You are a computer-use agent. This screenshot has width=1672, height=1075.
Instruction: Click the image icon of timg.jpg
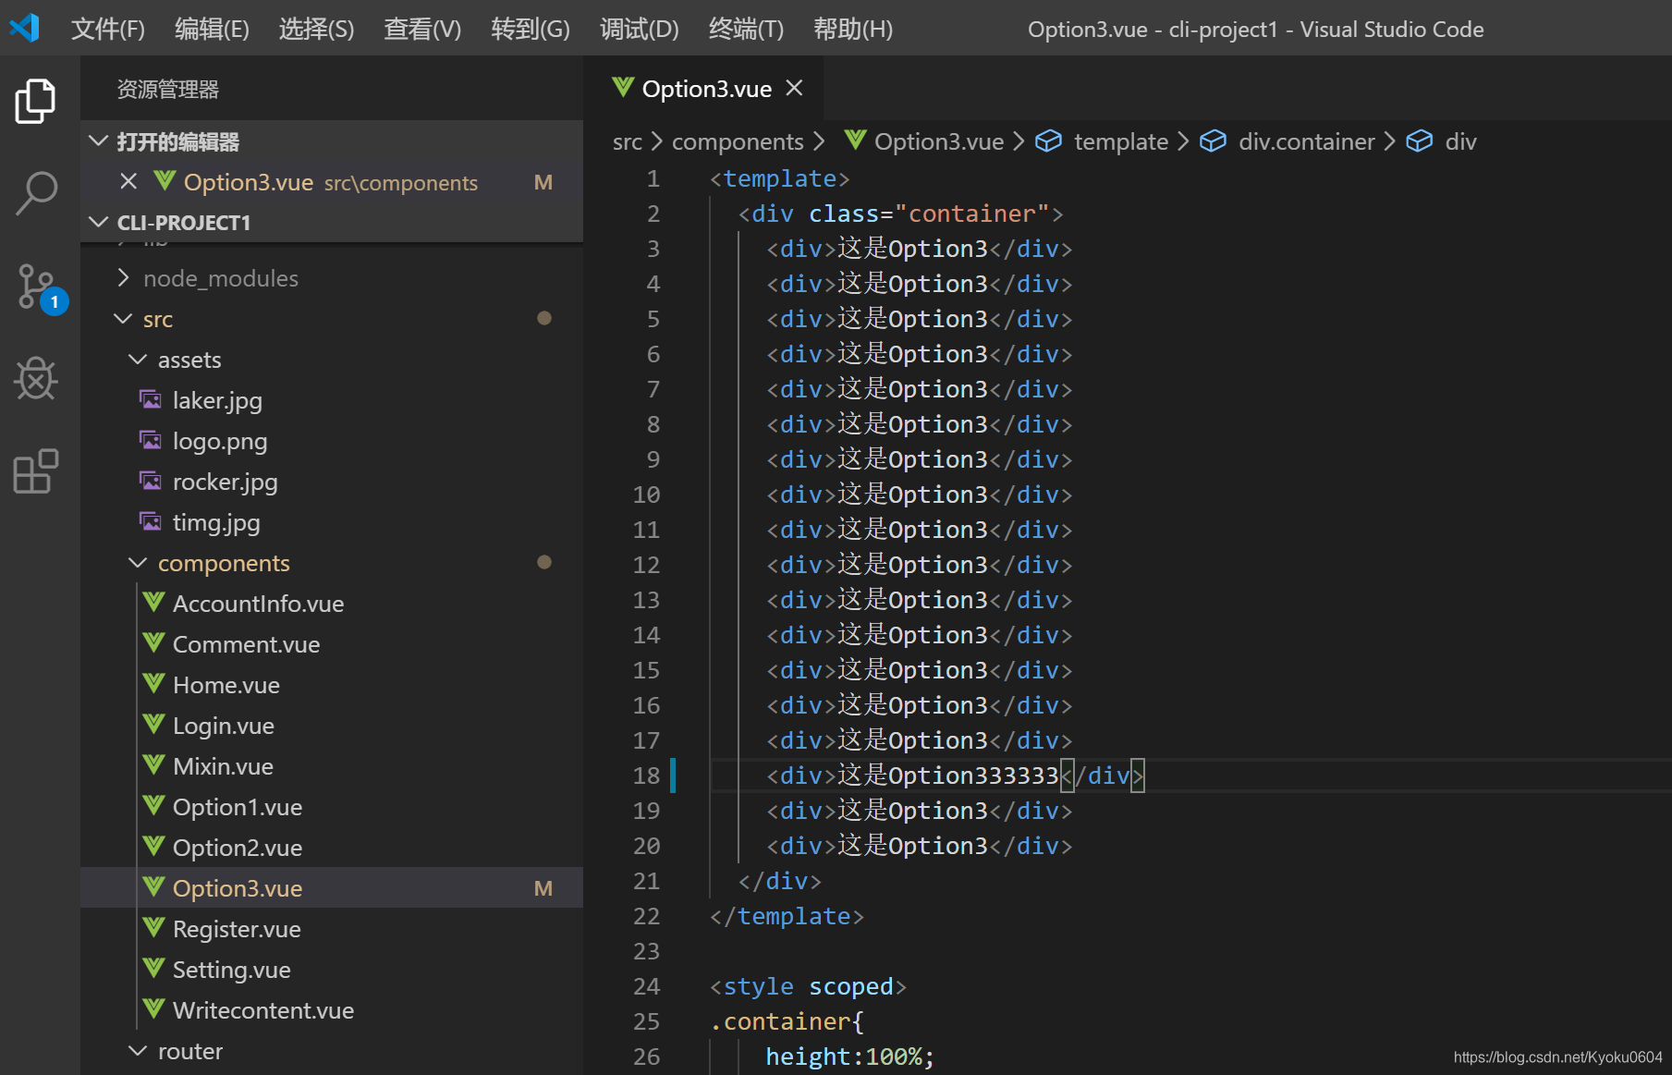150,521
